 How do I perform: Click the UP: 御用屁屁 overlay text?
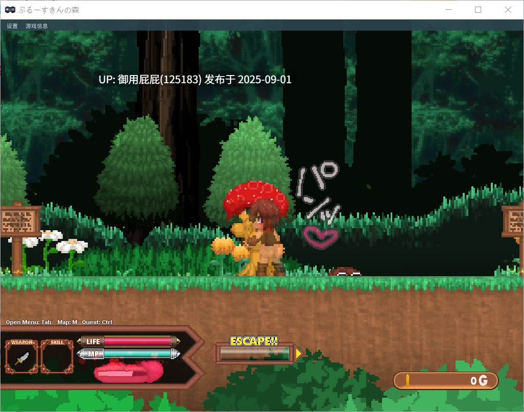click(195, 80)
